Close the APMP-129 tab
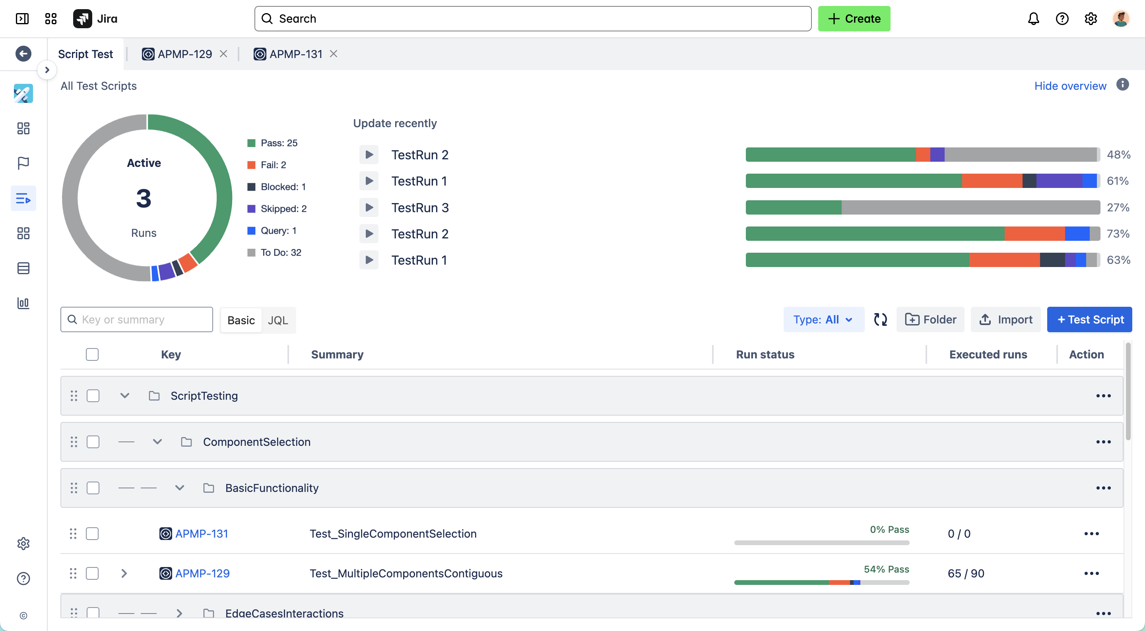Screen dimensions: 1145x631 tap(223, 54)
